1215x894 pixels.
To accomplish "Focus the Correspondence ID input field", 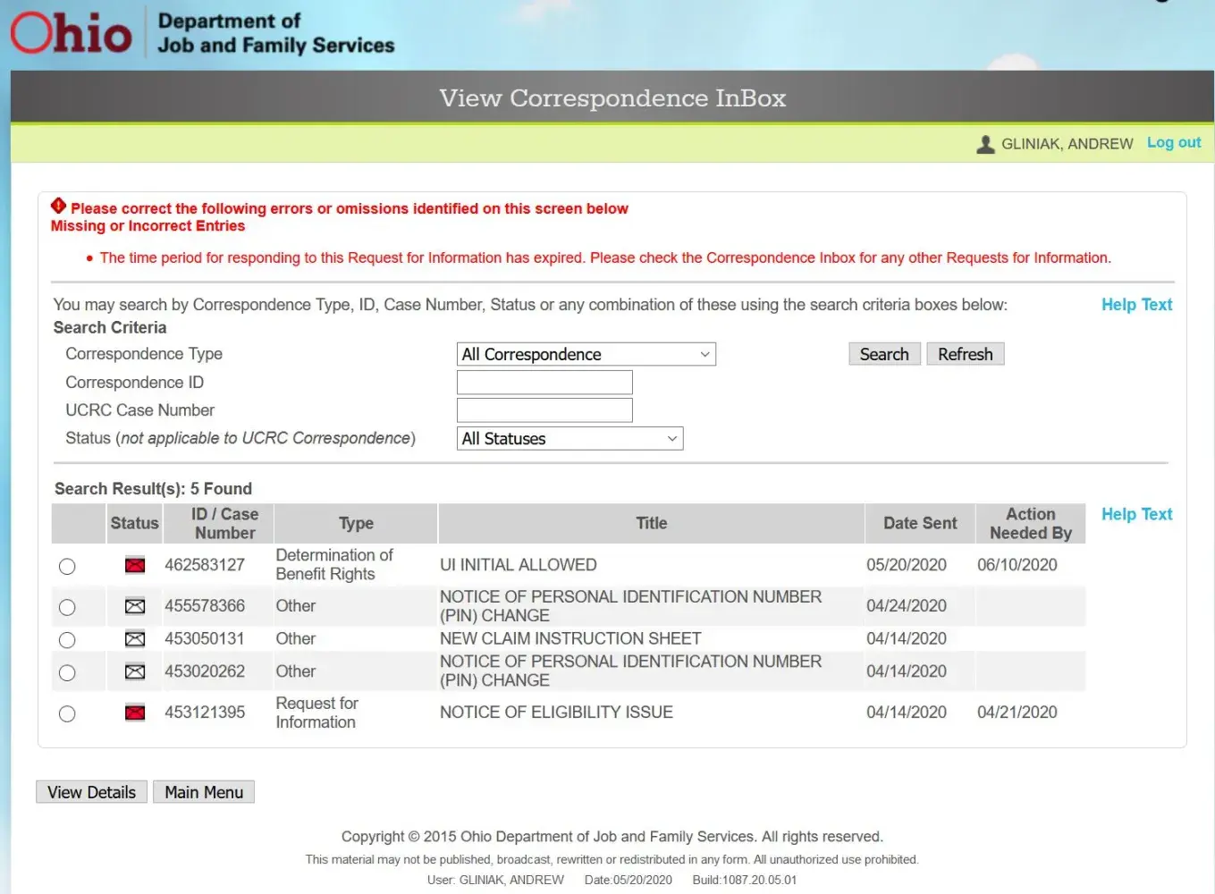I will (544, 383).
